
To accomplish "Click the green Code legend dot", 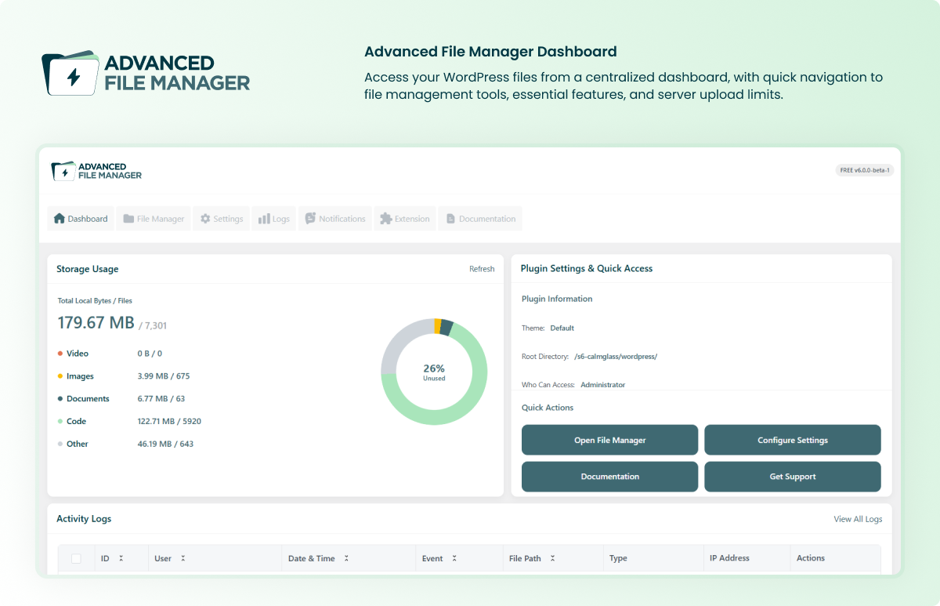I will (x=60, y=421).
